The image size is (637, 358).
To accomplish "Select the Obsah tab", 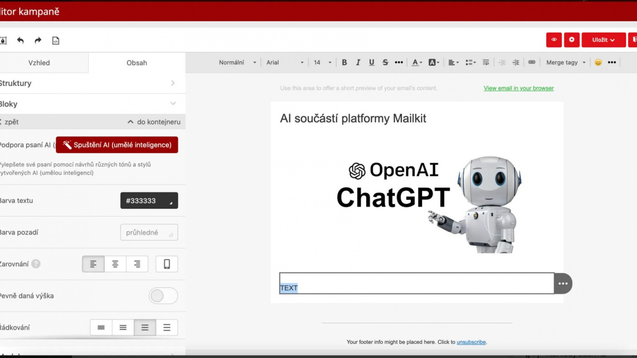I will (136, 63).
